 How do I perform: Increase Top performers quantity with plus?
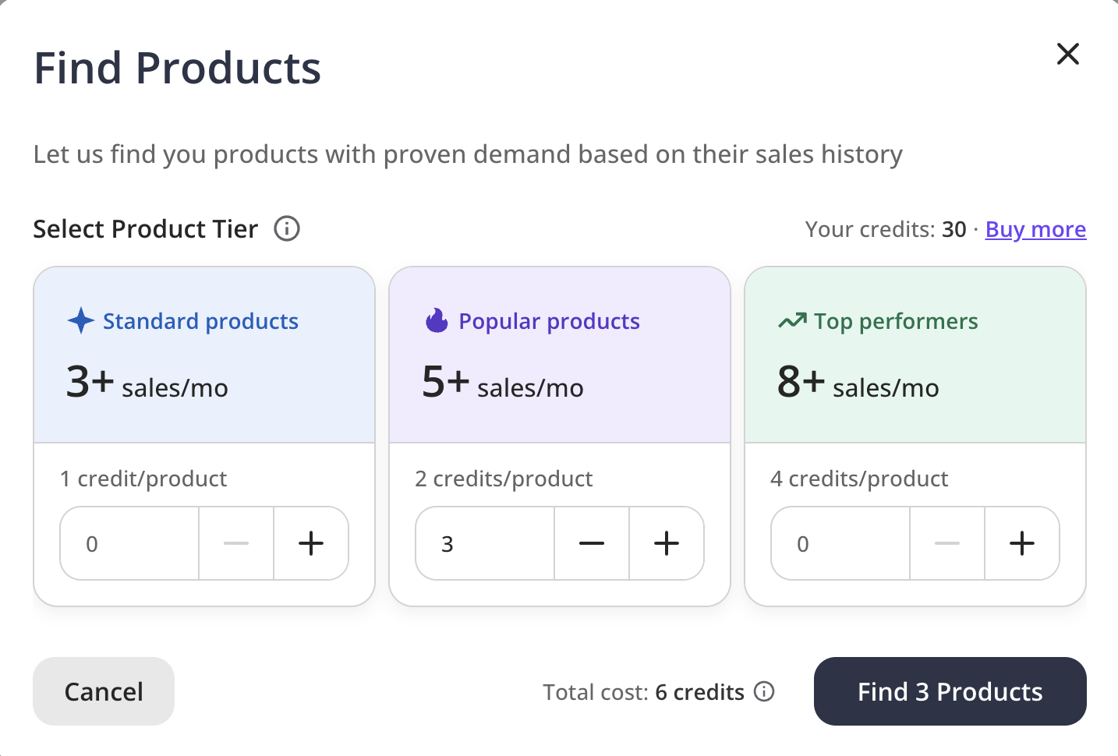tap(1022, 543)
